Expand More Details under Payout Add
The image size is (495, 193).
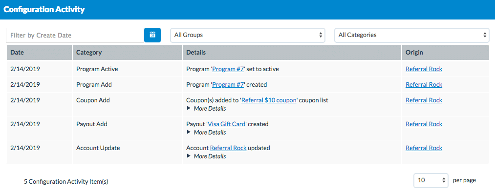207,132
